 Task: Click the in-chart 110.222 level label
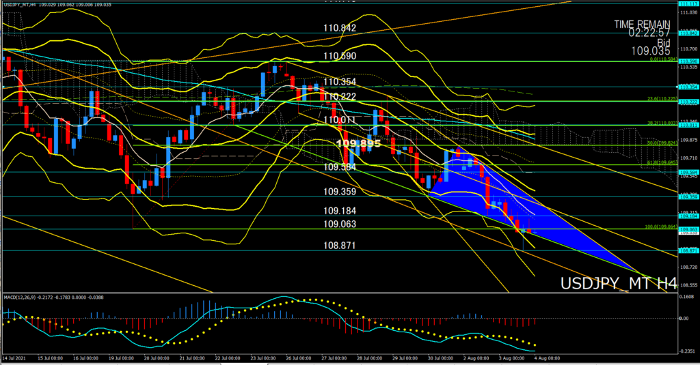coord(340,97)
